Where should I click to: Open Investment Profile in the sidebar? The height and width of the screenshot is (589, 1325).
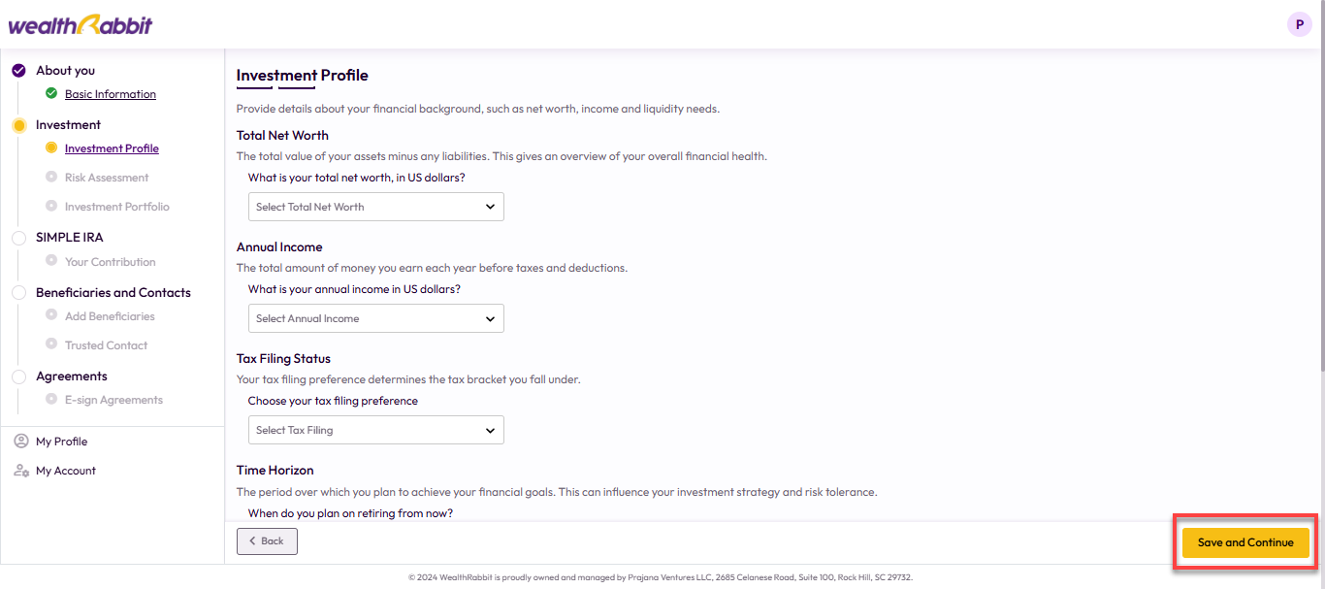[x=112, y=148]
